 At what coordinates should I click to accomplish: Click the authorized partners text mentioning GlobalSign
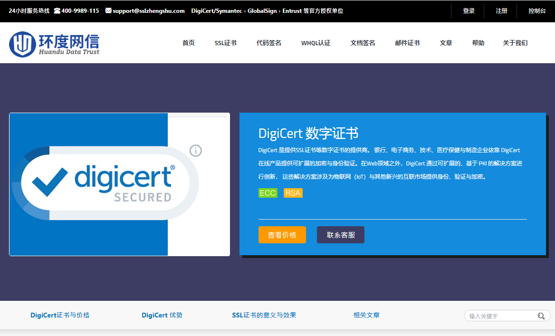click(x=267, y=11)
